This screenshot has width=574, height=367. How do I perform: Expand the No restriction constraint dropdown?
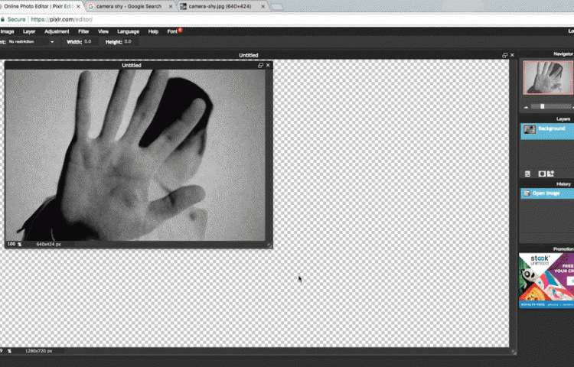[31, 42]
